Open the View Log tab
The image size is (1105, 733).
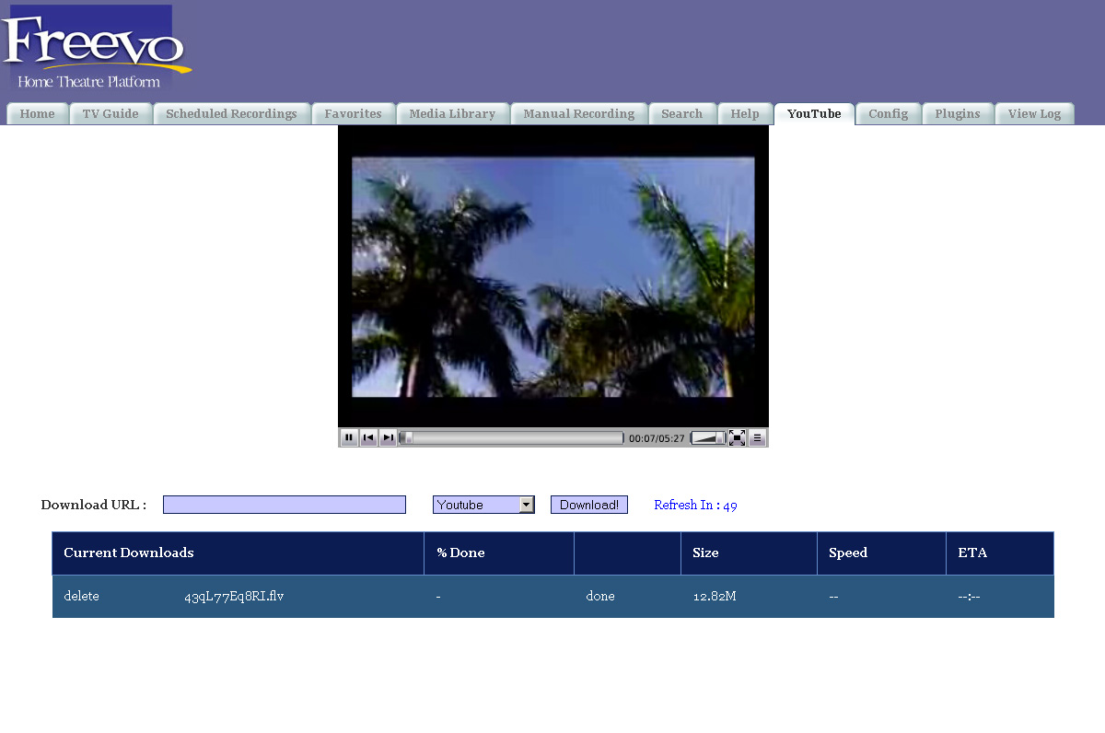(x=1034, y=114)
